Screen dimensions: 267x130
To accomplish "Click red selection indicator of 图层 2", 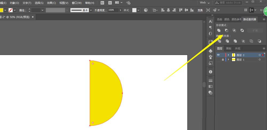I will coord(263,55).
